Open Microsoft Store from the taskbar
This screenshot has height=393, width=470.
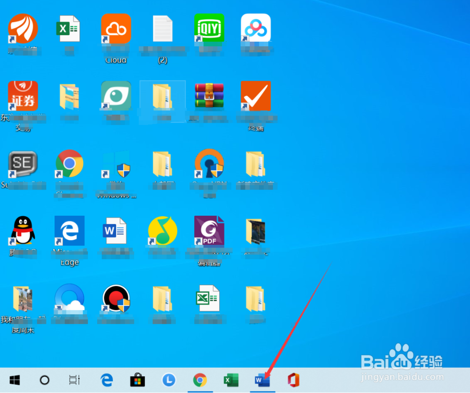point(138,380)
